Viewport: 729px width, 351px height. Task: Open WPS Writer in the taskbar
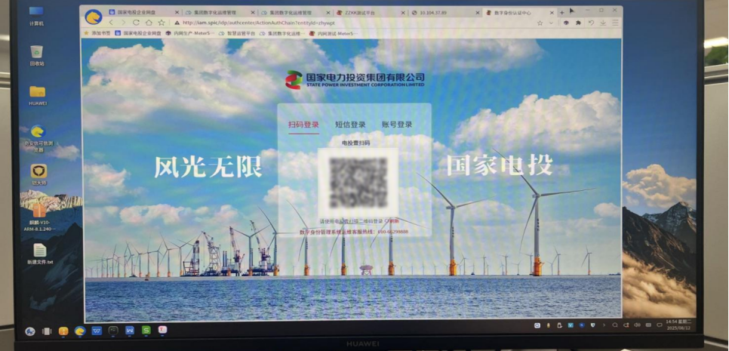[x=129, y=331]
